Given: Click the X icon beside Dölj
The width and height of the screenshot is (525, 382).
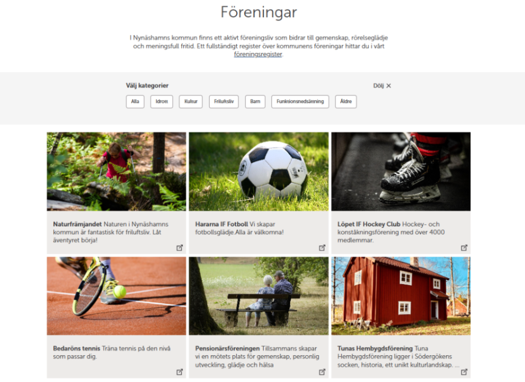Looking at the screenshot, I should (389, 86).
